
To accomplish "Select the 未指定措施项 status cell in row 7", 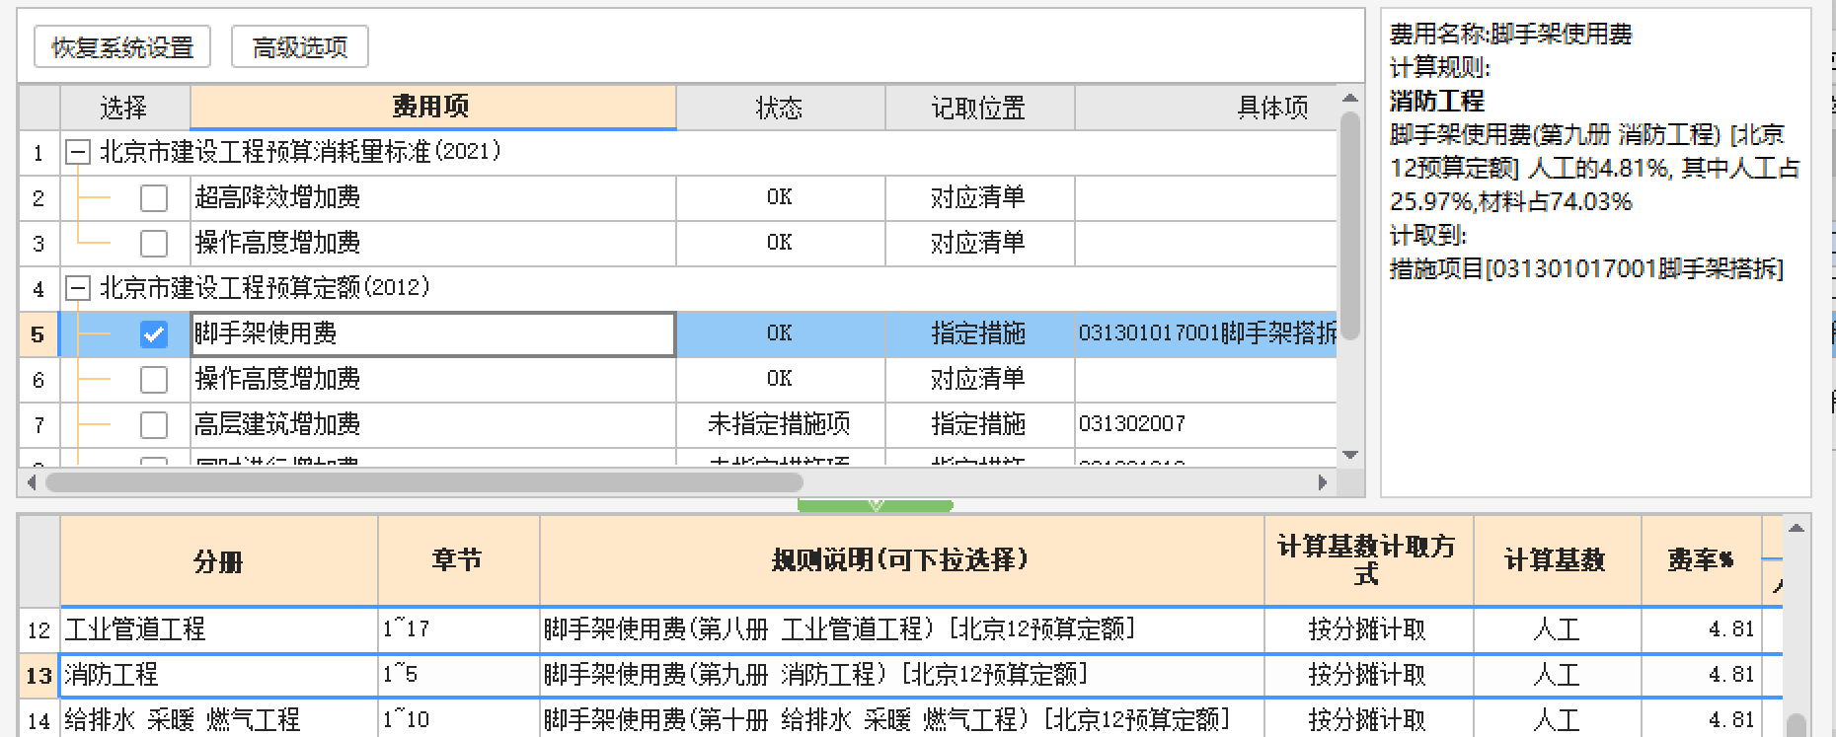I will coord(780,425).
